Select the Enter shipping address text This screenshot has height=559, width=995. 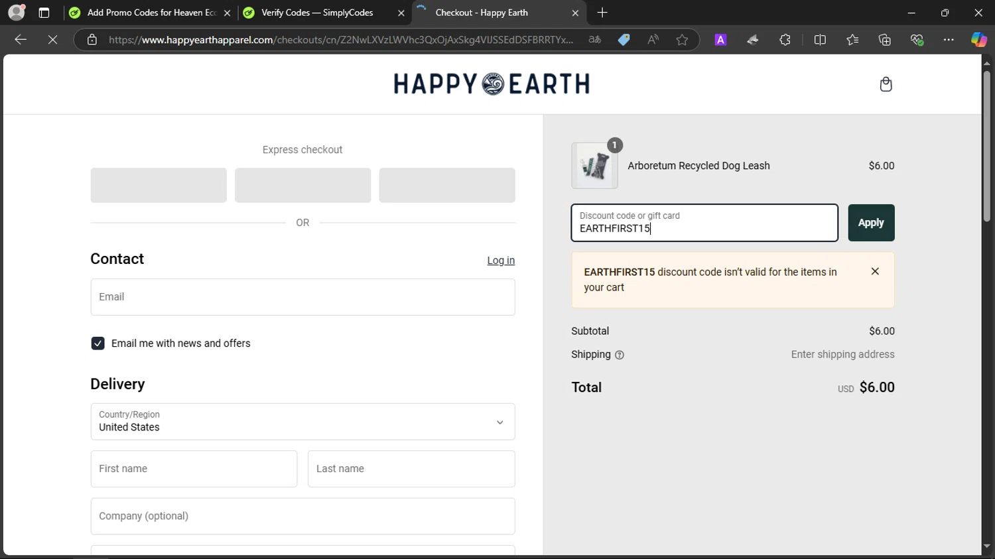click(x=842, y=355)
